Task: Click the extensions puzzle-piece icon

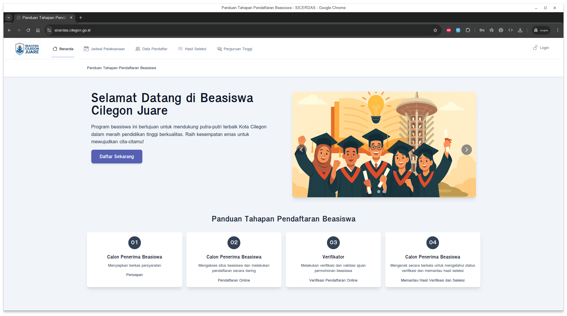Action: [x=468, y=30]
